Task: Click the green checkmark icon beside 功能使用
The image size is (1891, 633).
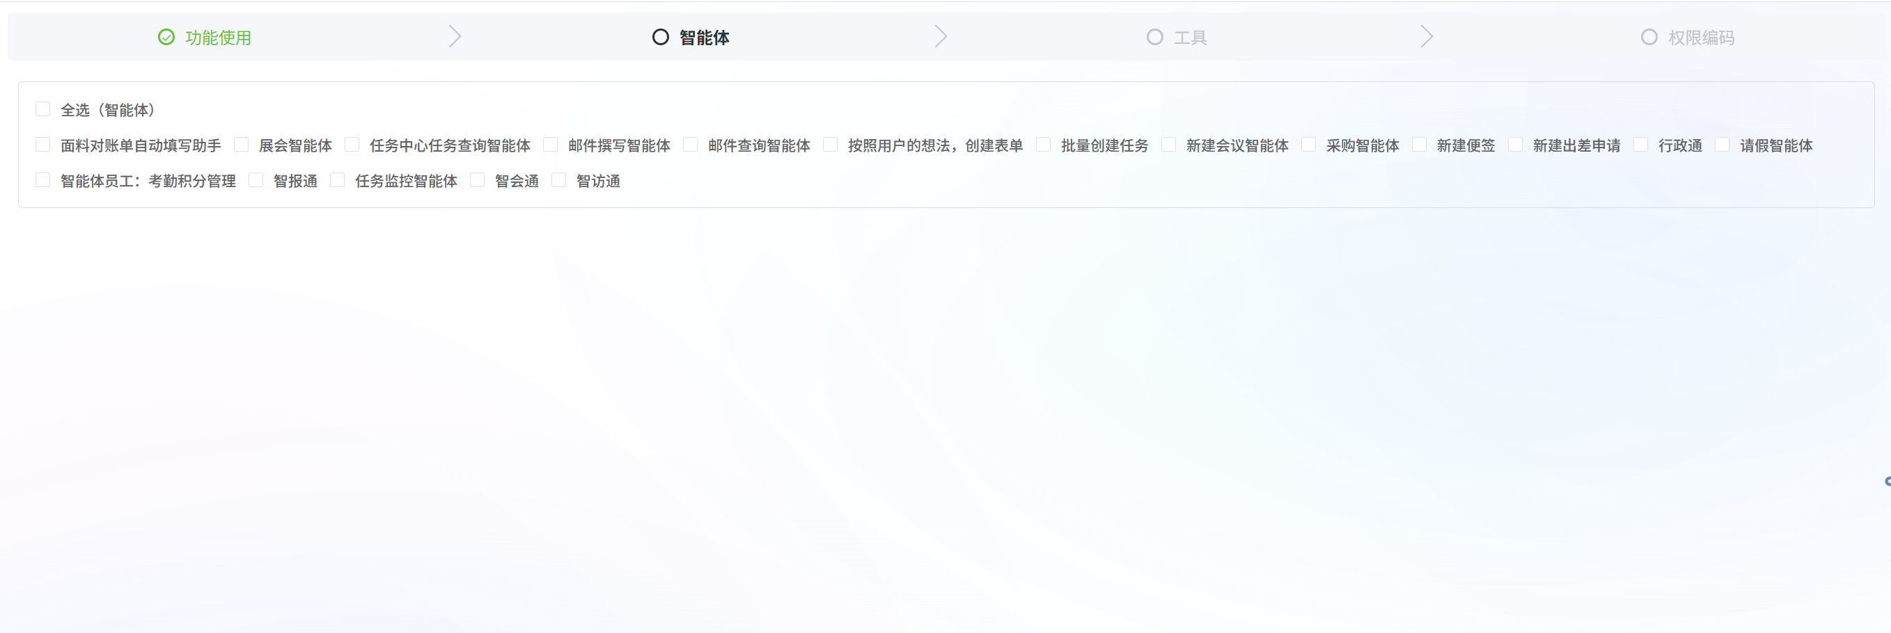Action: point(166,37)
